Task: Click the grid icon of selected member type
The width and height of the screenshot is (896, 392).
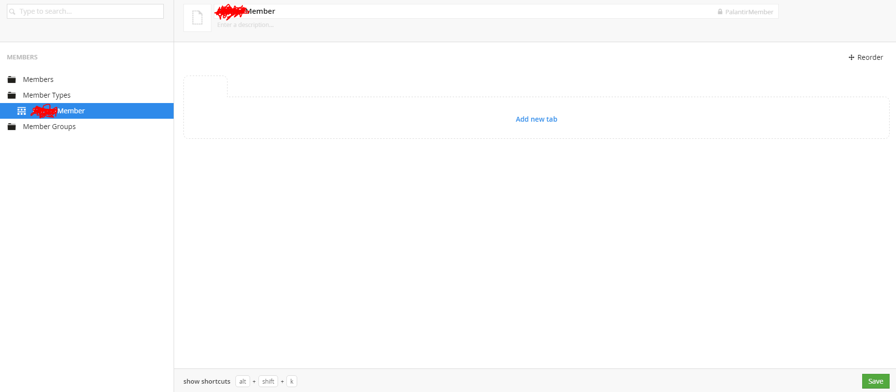Action: pyautogui.click(x=22, y=111)
